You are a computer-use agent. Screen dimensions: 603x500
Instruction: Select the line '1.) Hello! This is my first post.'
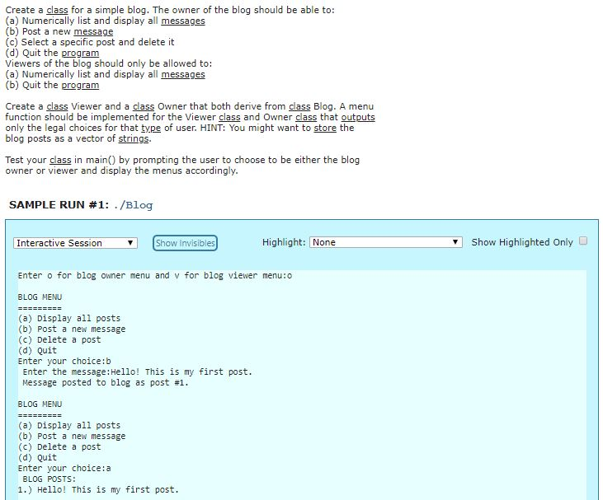coord(98,490)
